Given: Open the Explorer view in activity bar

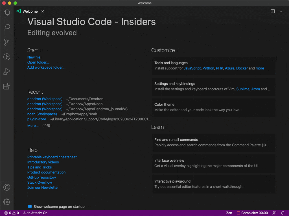Looking at the screenshot, I should (7, 13).
